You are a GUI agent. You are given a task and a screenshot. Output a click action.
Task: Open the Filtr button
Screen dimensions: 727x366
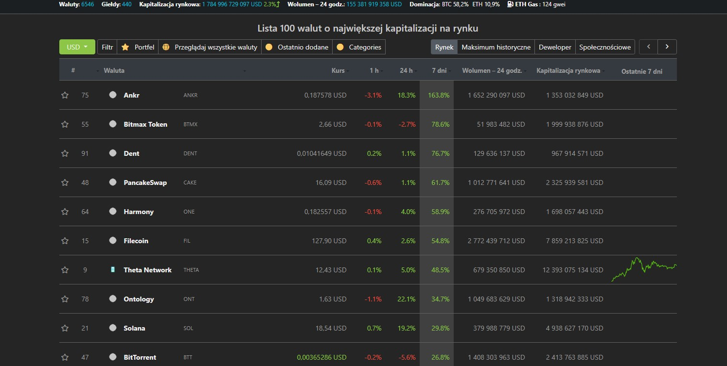click(107, 47)
